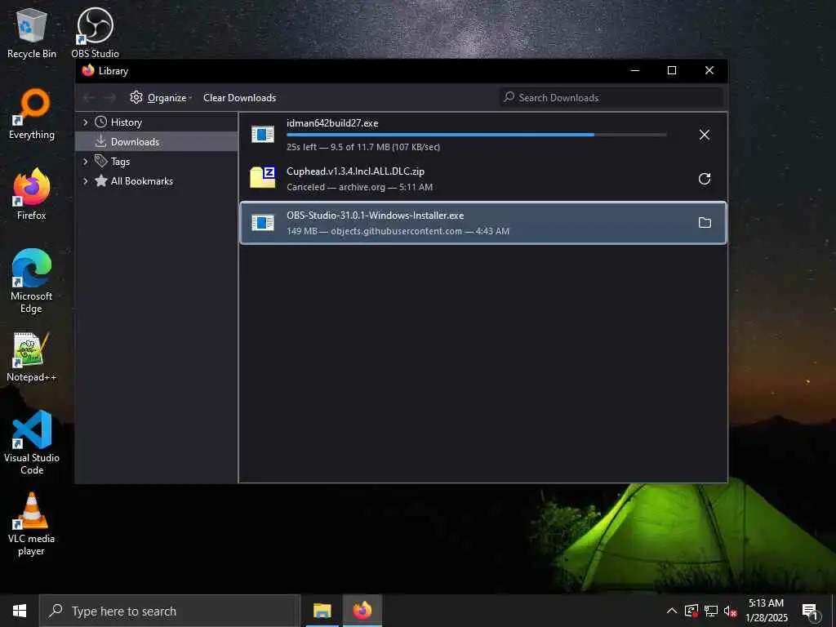Screen dimensions: 836x627
Task: Click '149 MB — objects.githubusercontent.com' details text
Action: pos(398,231)
